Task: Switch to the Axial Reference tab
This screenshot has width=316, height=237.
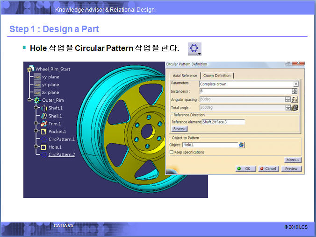Action: tap(185, 76)
